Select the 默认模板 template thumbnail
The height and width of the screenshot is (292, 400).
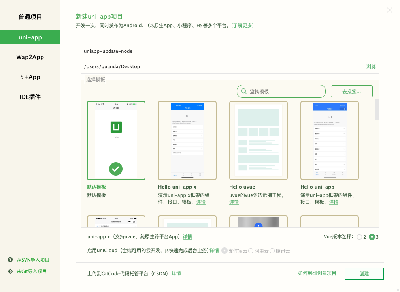(116, 140)
